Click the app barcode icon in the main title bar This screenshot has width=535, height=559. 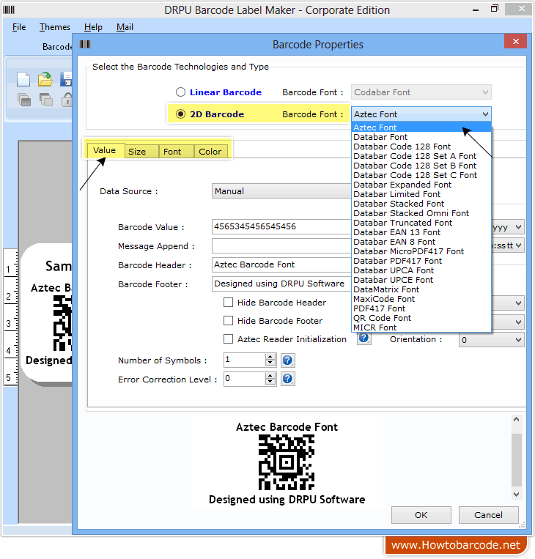9,10
